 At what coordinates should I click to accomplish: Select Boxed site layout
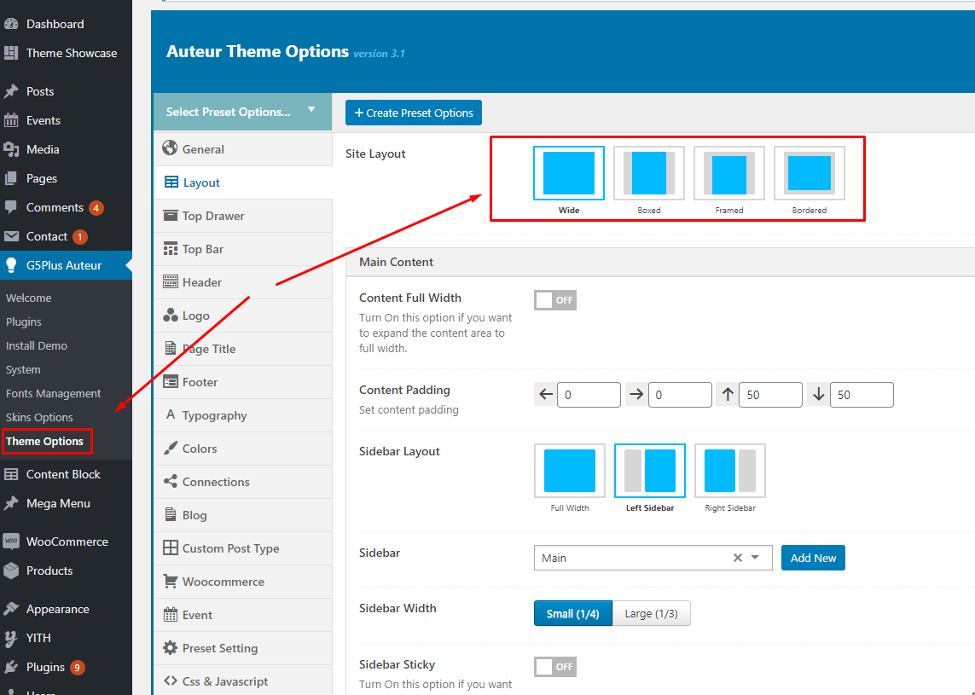click(x=649, y=173)
